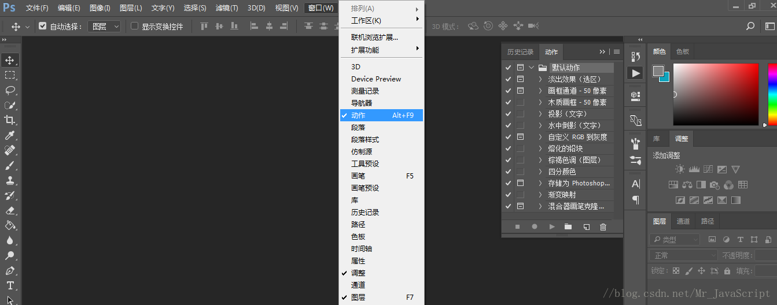Open the Actions panel menu icon
777x305 pixels.
(617, 52)
